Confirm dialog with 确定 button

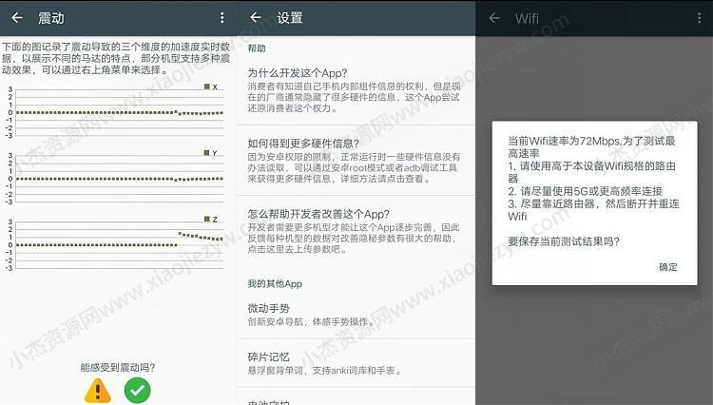click(668, 267)
